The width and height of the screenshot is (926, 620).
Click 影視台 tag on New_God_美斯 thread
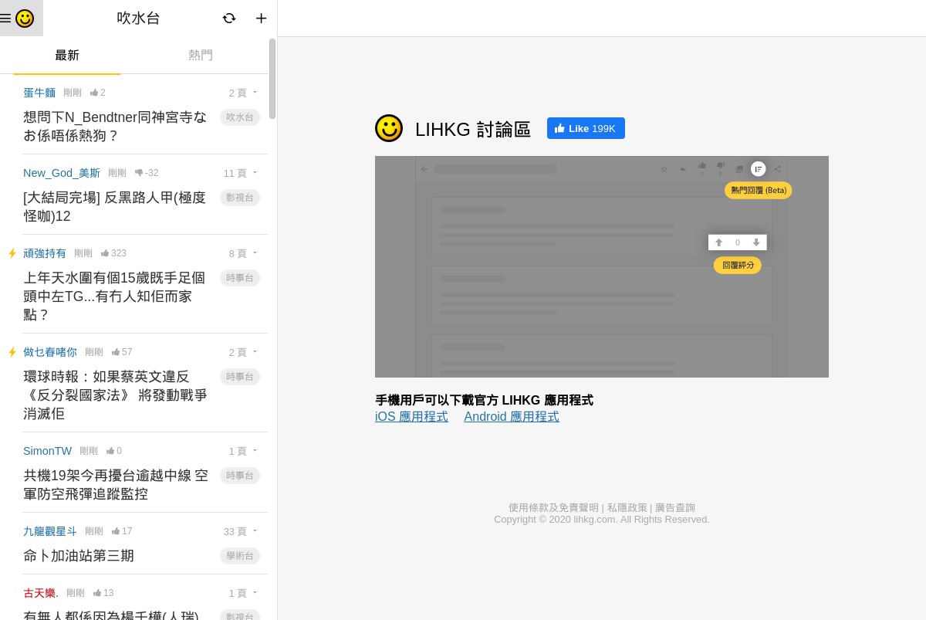click(240, 198)
